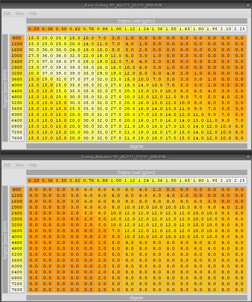The image size is (252, 302).
Task: Click the Base Timing window title bar
Action: coord(123,5)
